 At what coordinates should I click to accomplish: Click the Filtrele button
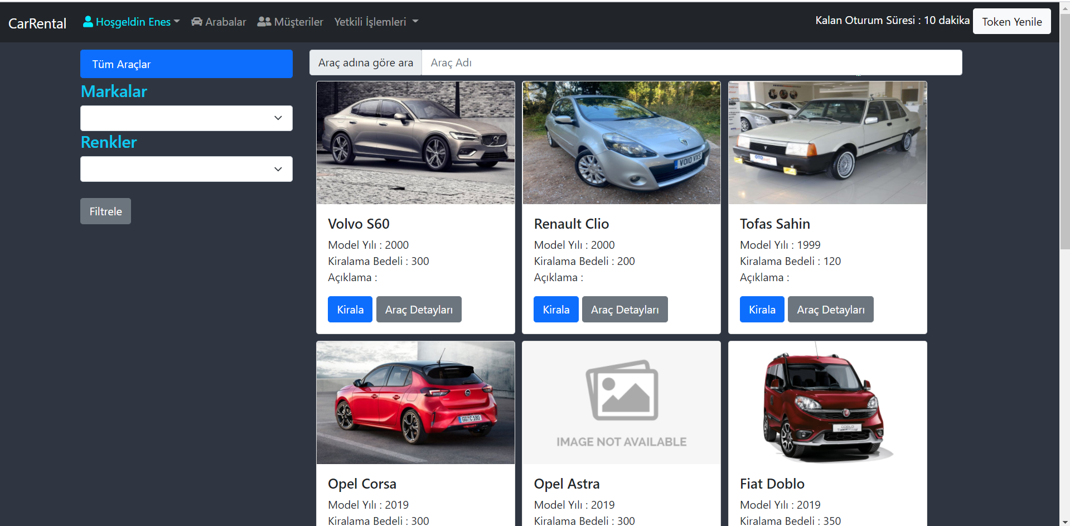coord(105,211)
